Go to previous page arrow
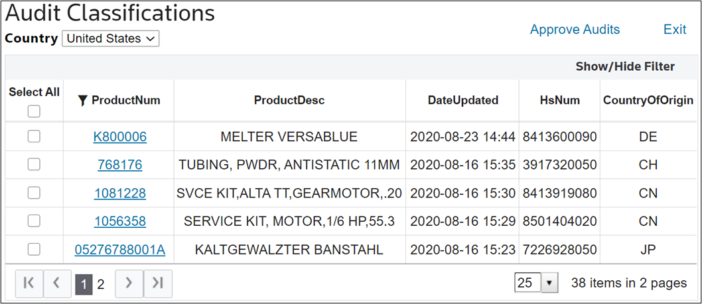Image resolution: width=702 pixels, height=304 pixels. point(57,283)
